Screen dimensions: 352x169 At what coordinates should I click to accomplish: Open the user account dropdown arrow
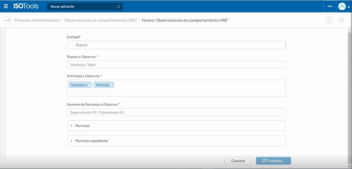[x=348, y=7]
